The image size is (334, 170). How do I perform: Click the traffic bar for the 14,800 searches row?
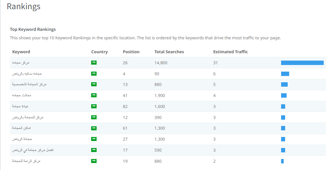click(x=302, y=63)
